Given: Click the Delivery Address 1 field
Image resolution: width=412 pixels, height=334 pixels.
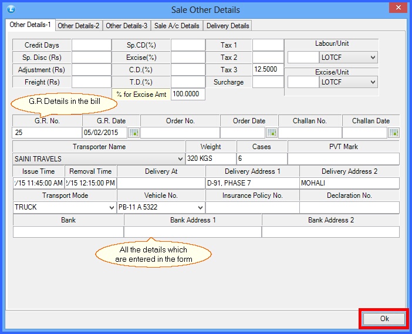Looking at the screenshot, I should click(x=252, y=183).
